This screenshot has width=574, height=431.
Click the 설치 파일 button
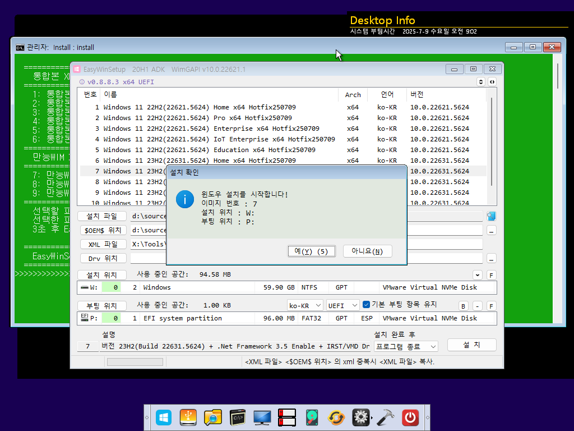102,216
